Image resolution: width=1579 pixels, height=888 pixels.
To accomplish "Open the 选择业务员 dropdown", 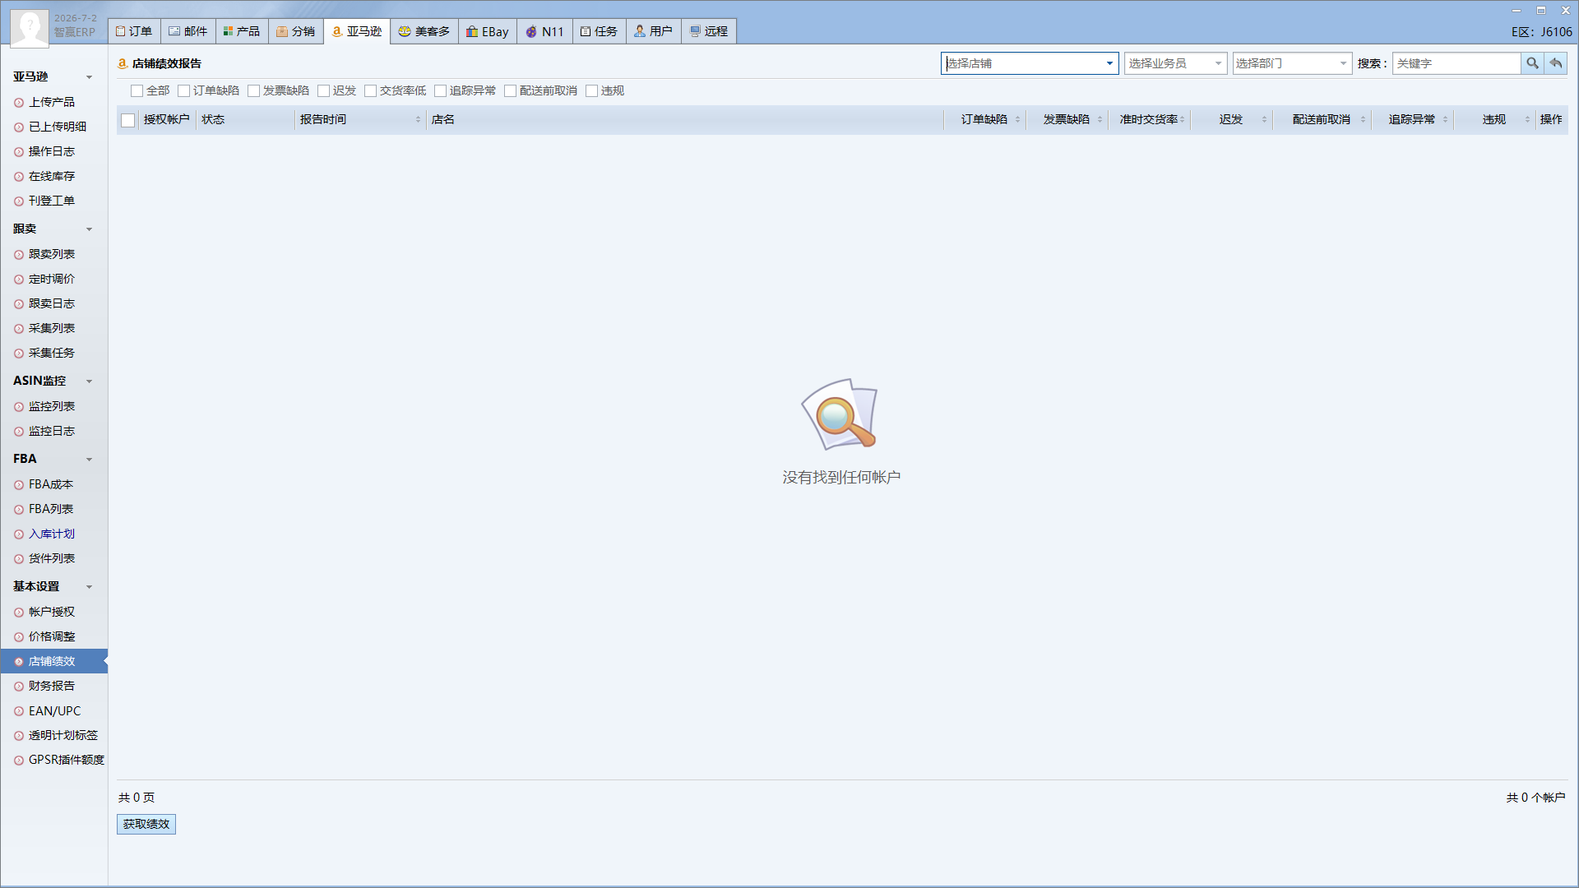I will pyautogui.click(x=1175, y=63).
